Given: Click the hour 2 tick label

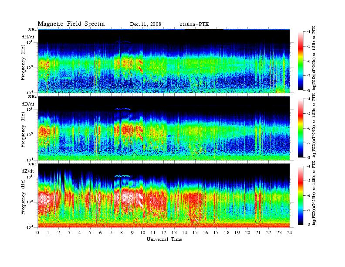Looking at the screenshot, I should point(59,233).
